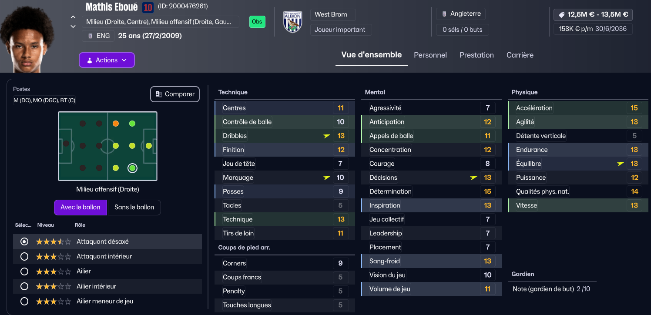Screen dimensions: 651x315
Task: Click the number 10 shirt badge
Action: click(x=148, y=7)
